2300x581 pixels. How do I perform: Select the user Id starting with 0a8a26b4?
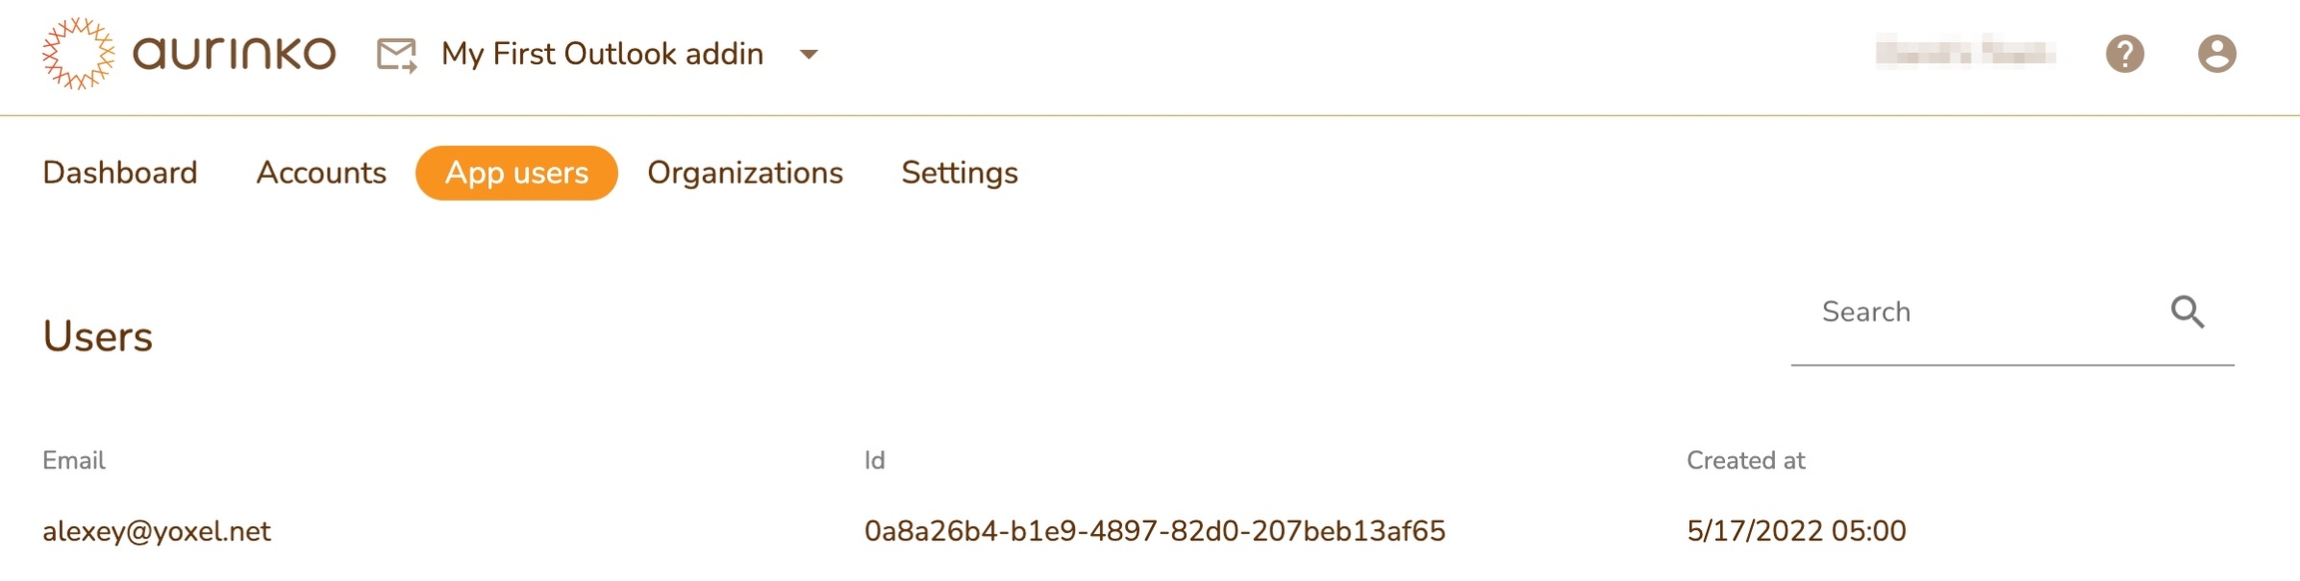tap(1154, 531)
